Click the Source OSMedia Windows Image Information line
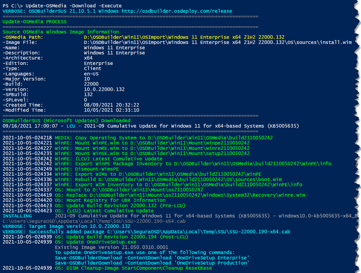Image resolution: width=361 pixels, height=273 pixels. click(x=61, y=32)
